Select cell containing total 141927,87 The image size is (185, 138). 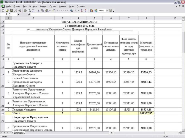click(x=146, y=113)
